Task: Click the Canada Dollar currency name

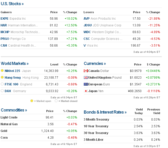Action: [x=99, y=71]
